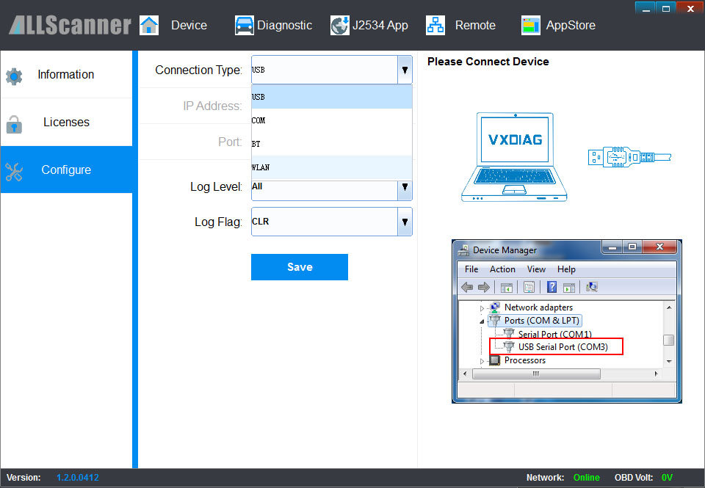This screenshot has height=488, width=705.
Task: Open the Device home icon
Action: pos(149,25)
